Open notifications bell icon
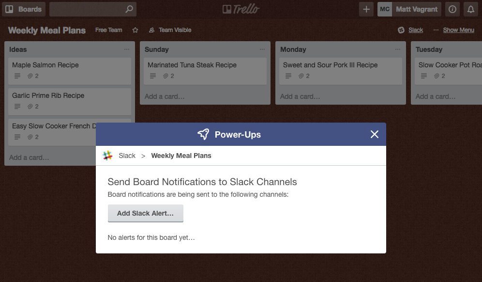 pyautogui.click(x=470, y=9)
